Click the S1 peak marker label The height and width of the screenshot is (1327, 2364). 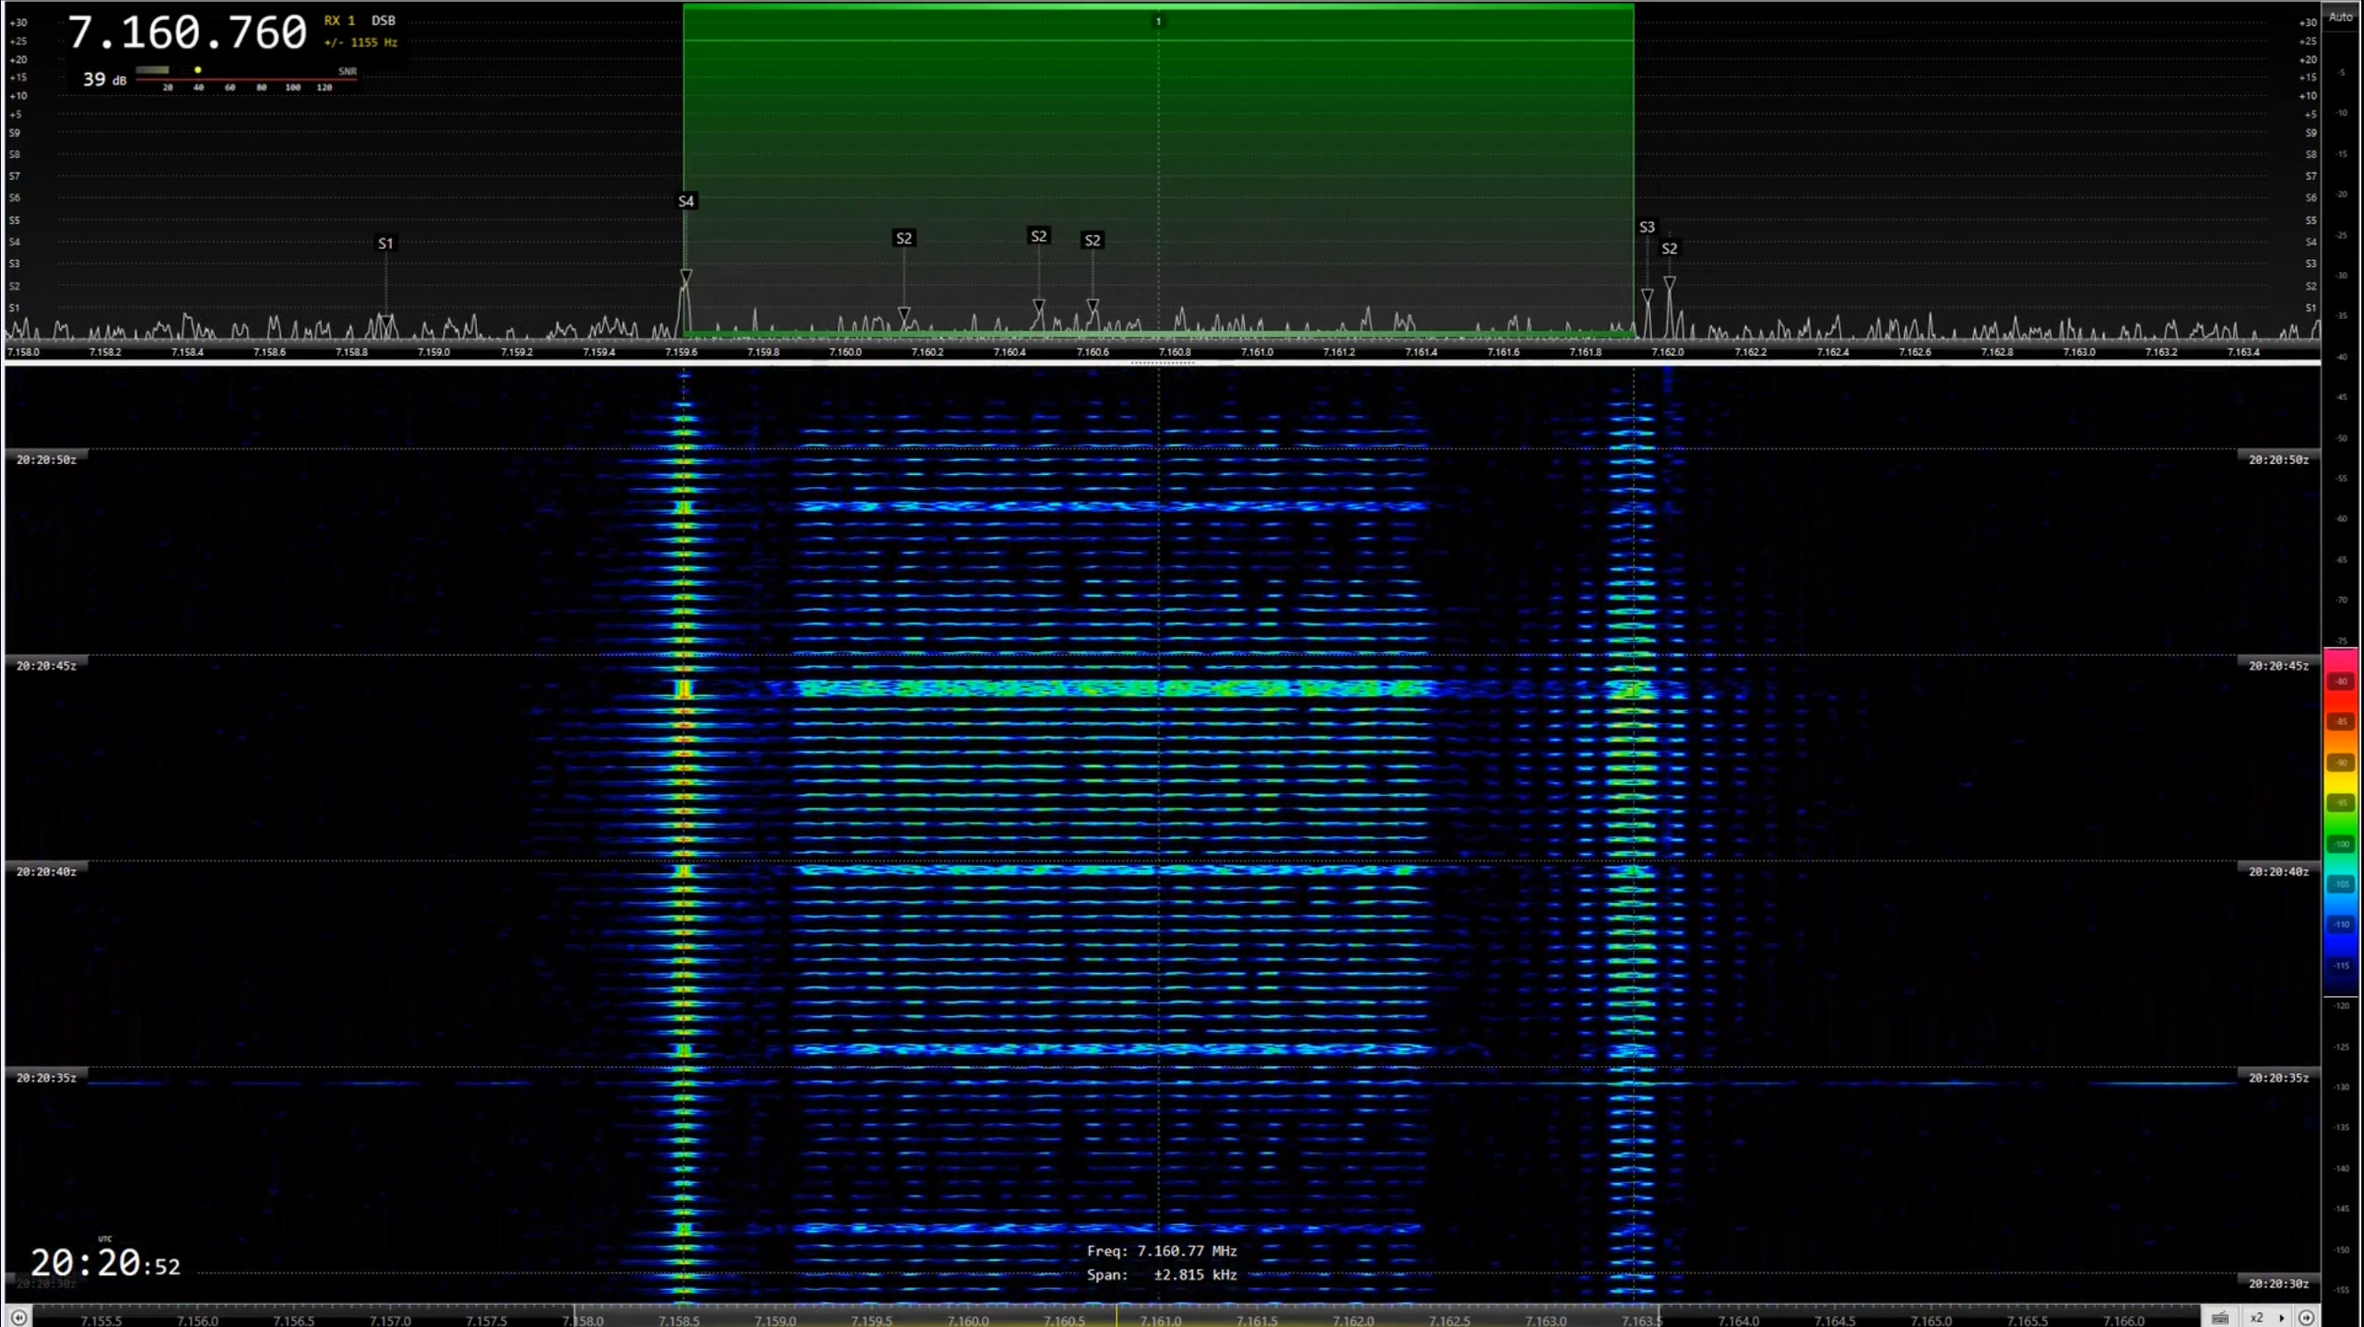385,243
